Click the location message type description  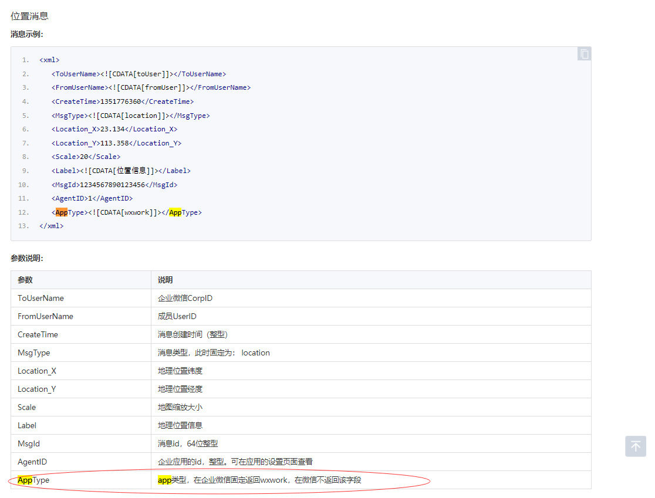tap(214, 353)
